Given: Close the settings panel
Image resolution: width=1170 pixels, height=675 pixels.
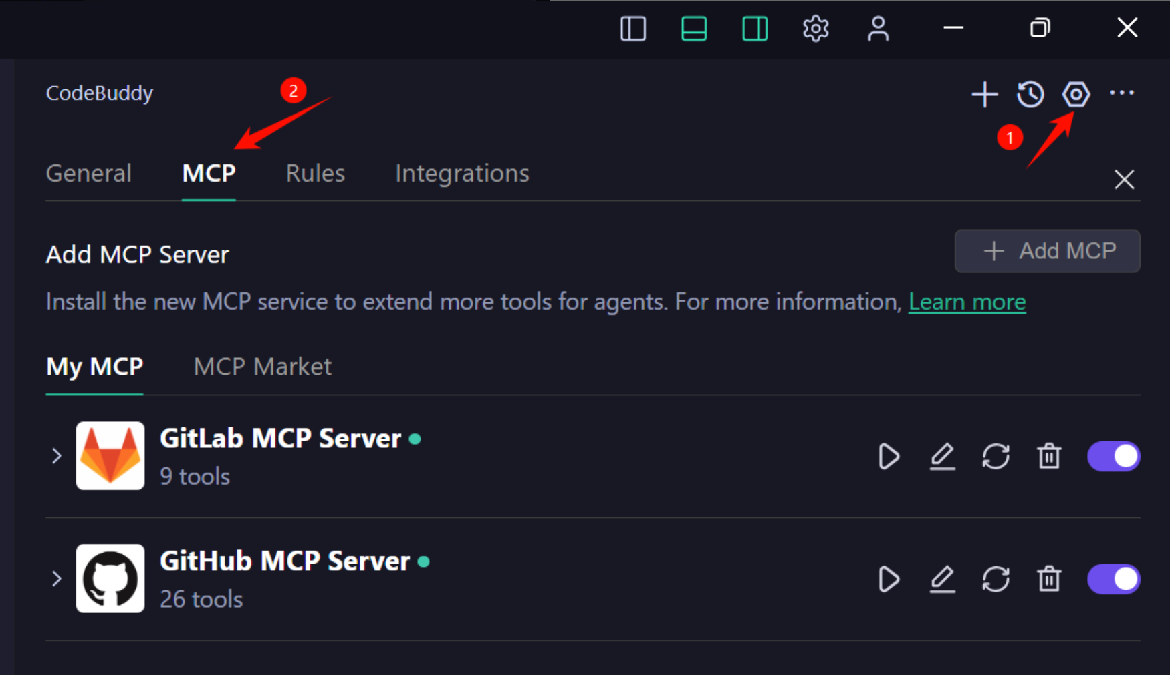Looking at the screenshot, I should pyautogui.click(x=1124, y=179).
